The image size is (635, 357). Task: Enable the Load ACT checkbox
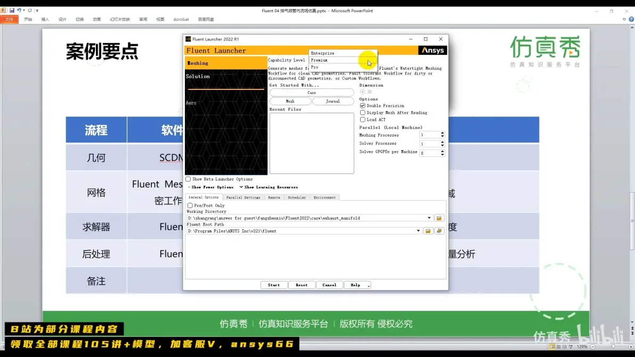coord(362,120)
